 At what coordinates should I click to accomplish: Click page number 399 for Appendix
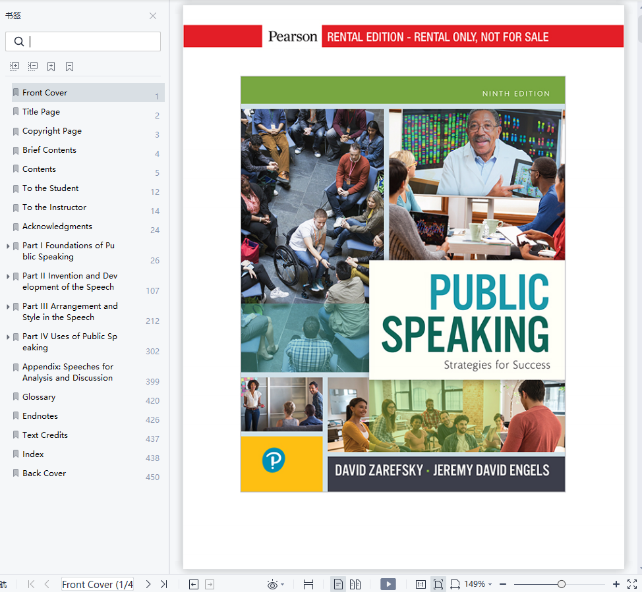pos(152,382)
